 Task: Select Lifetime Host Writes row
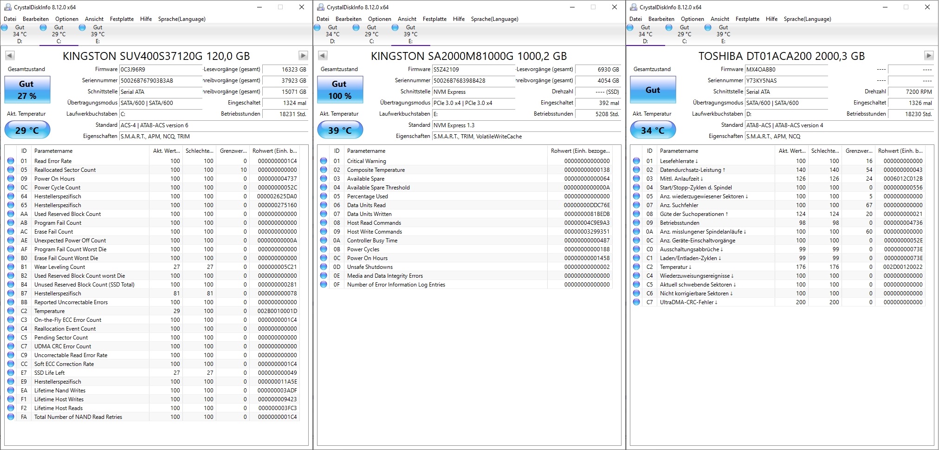click(x=152, y=399)
